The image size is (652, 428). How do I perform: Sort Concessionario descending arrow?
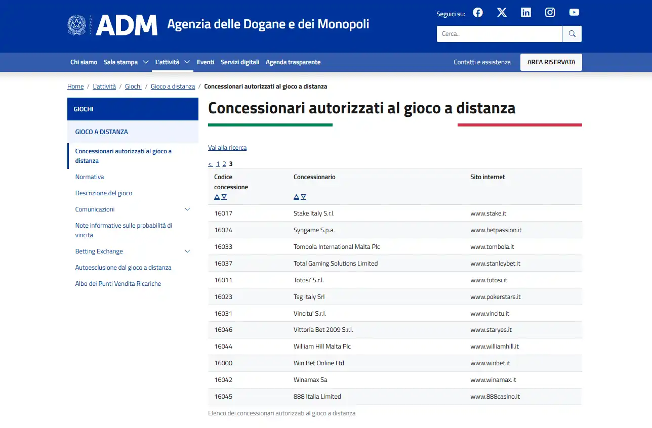(303, 197)
